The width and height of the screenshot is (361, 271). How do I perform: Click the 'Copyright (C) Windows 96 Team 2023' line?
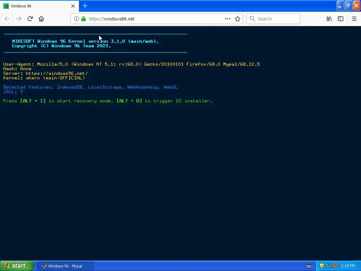coord(61,46)
